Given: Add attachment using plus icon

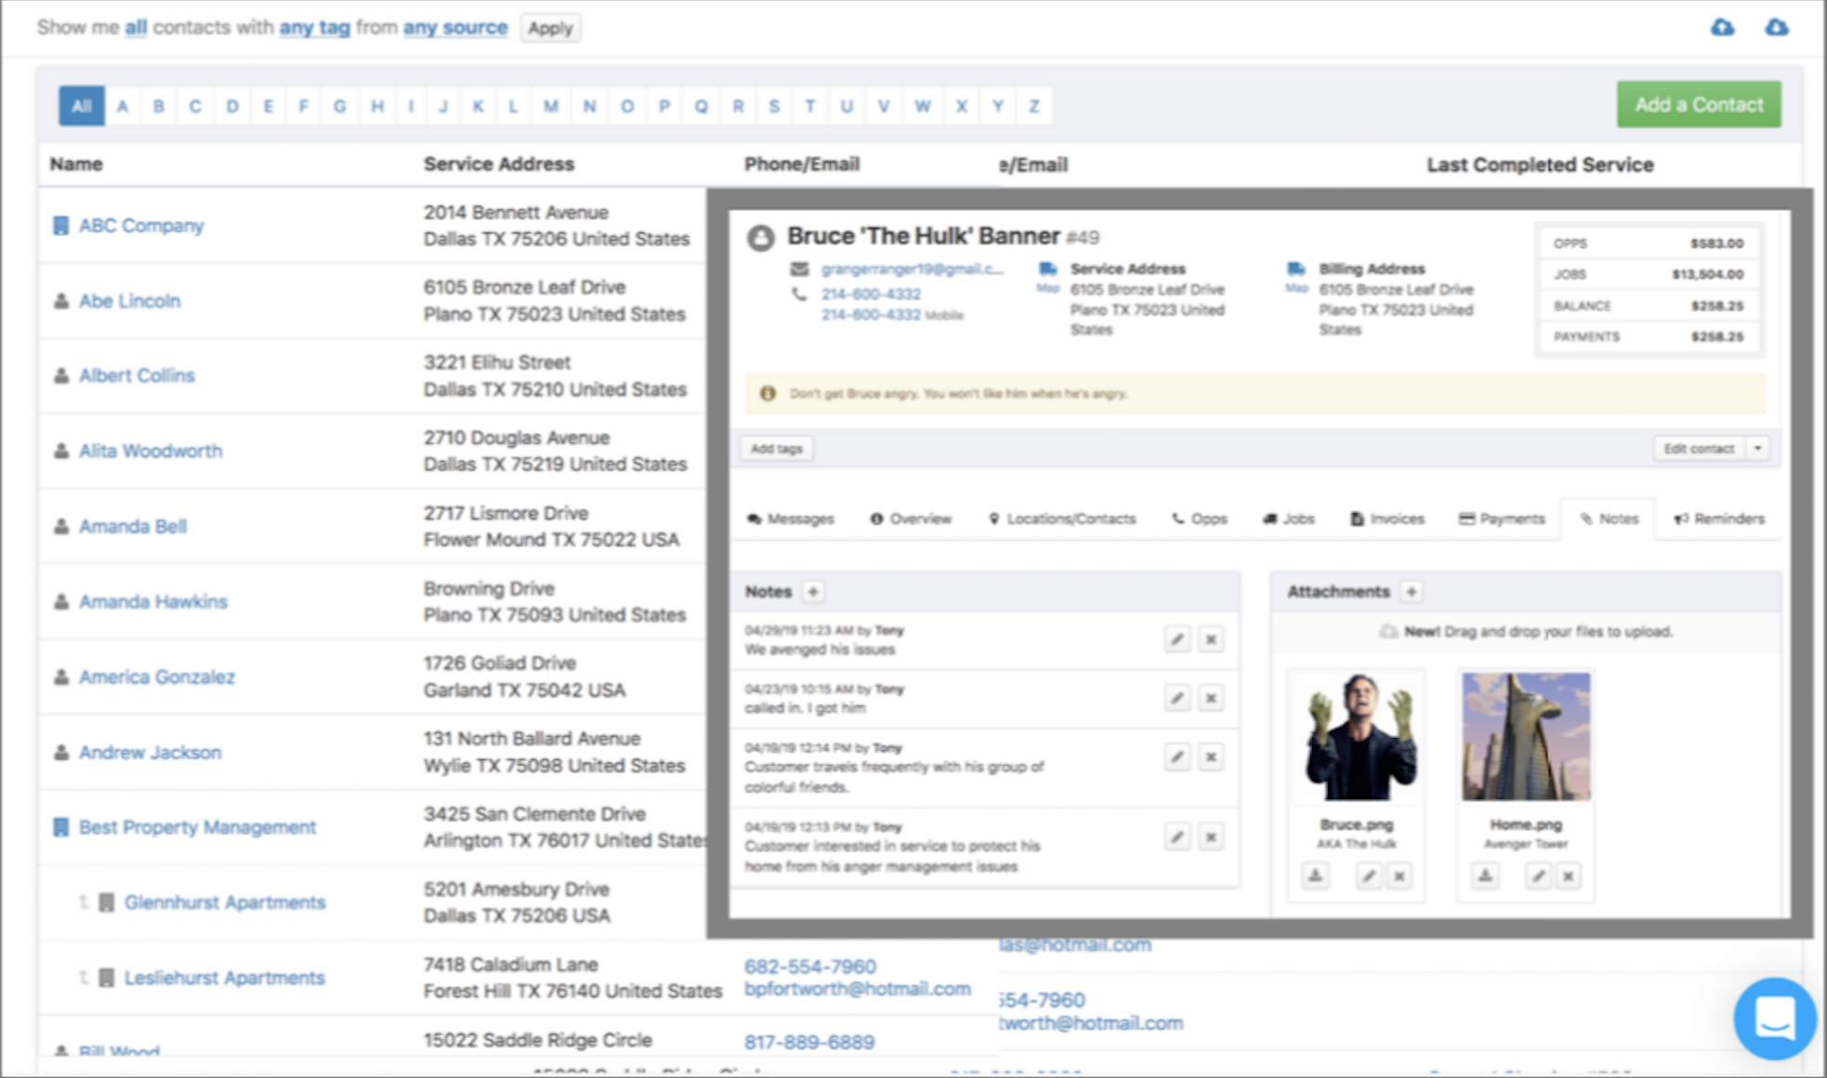Looking at the screenshot, I should tap(1411, 592).
